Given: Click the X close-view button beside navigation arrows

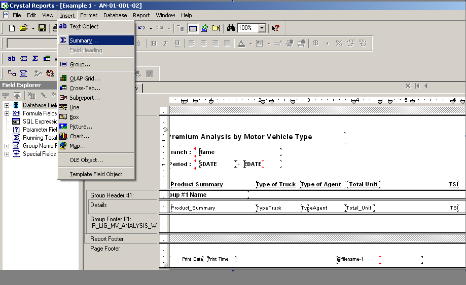Looking at the screenshot, I should (x=408, y=86).
